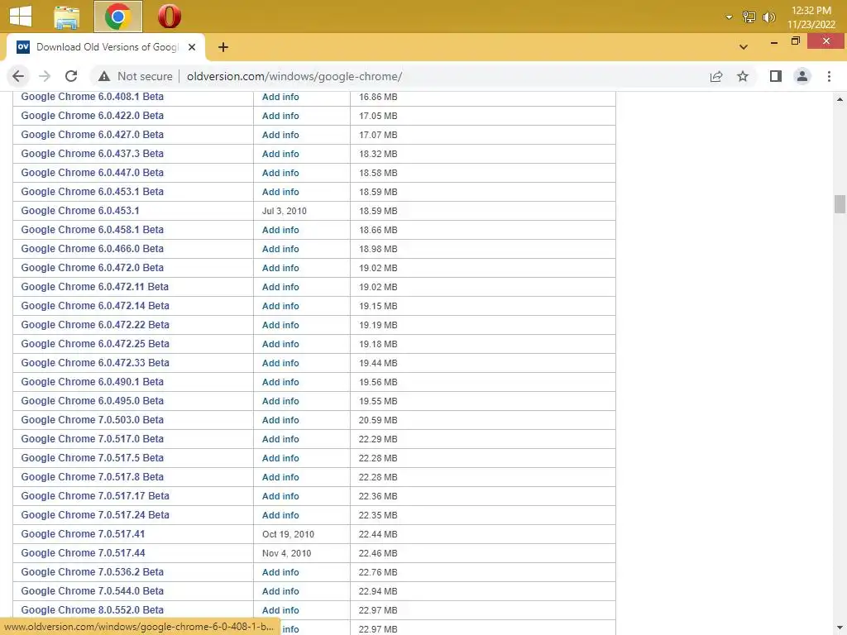
Task: Click the browser forward arrow
Action: click(45, 76)
